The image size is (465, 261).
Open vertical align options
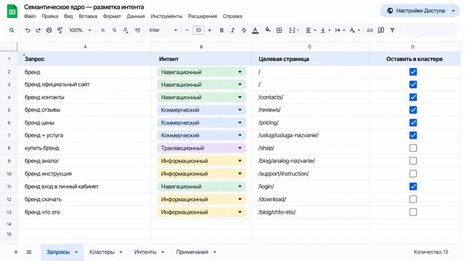coord(325,30)
